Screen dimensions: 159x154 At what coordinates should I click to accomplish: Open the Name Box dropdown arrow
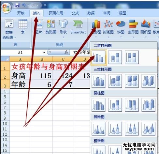point(44,53)
